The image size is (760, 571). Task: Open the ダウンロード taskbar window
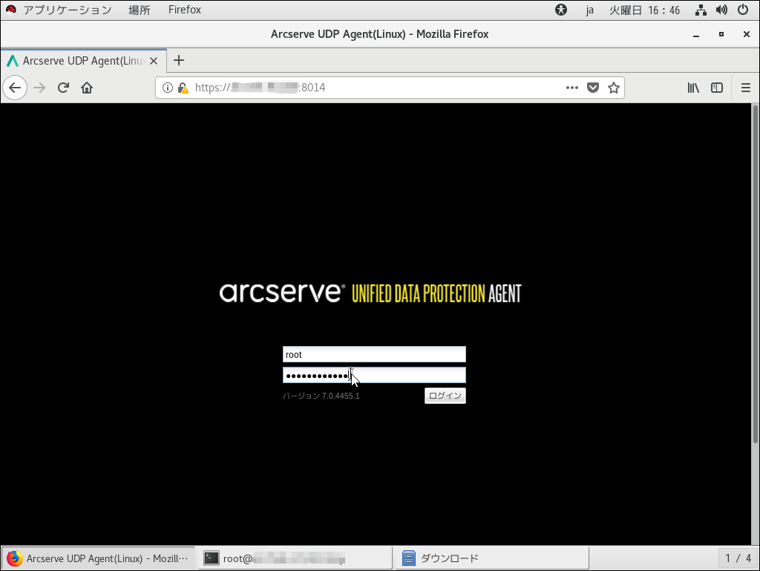[491, 558]
